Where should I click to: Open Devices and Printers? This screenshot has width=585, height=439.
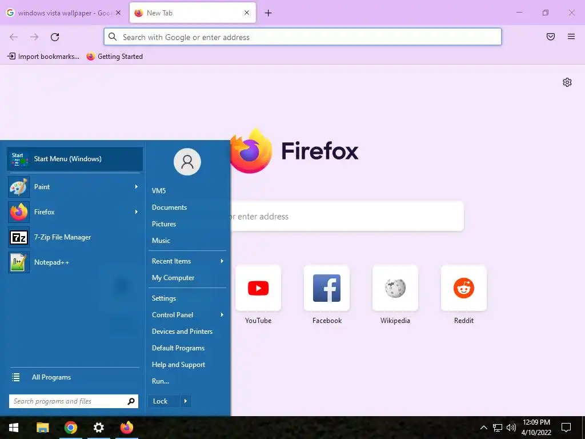point(182,332)
